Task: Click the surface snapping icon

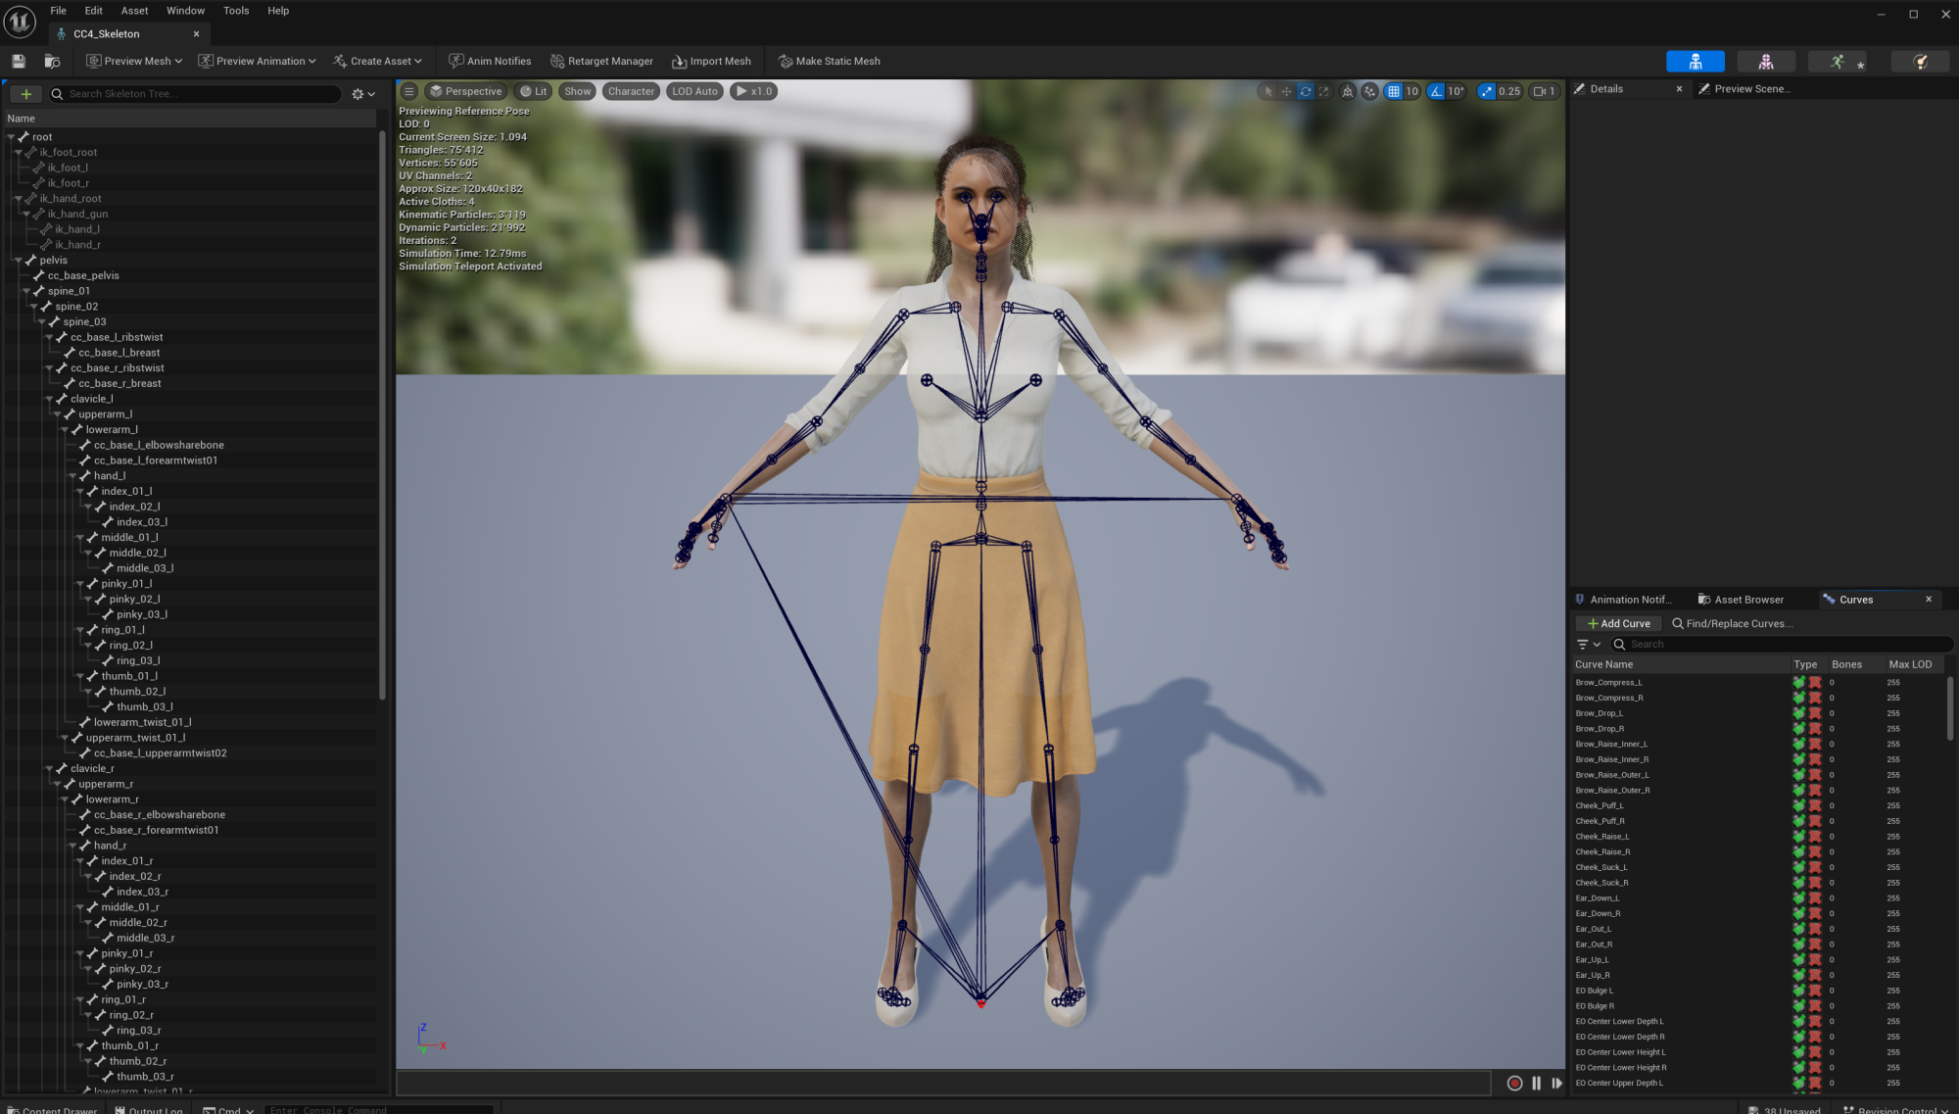Action: click(1369, 91)
